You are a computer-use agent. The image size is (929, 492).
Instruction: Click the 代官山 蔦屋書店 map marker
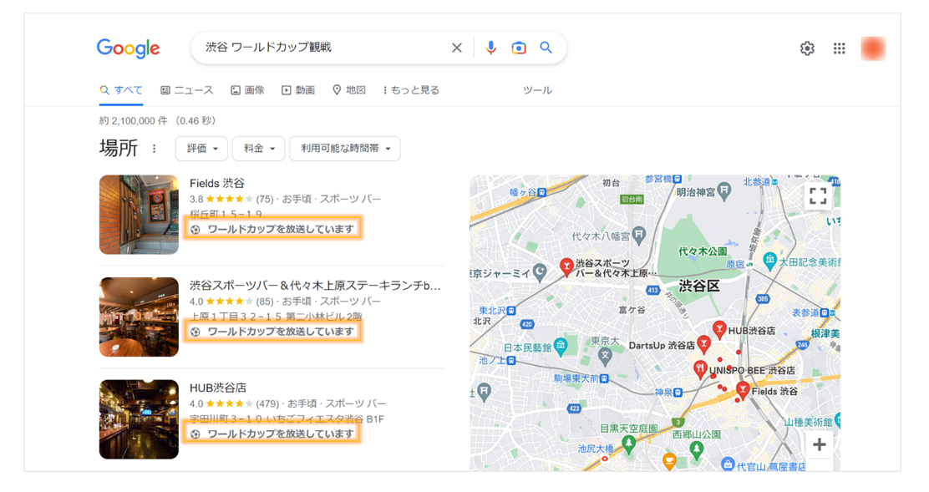(728, 464)
